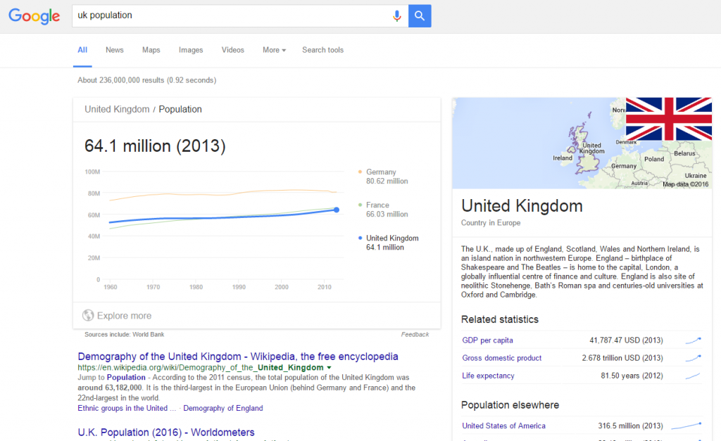
Task: Click the 64.1 million (2013) headline
Action: click(155, 146)
